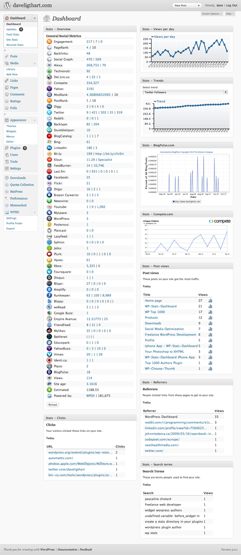This screenshot has height=555, width=241.
Task: Open the Site Stats submenu item
Action: tap(12, 40)
